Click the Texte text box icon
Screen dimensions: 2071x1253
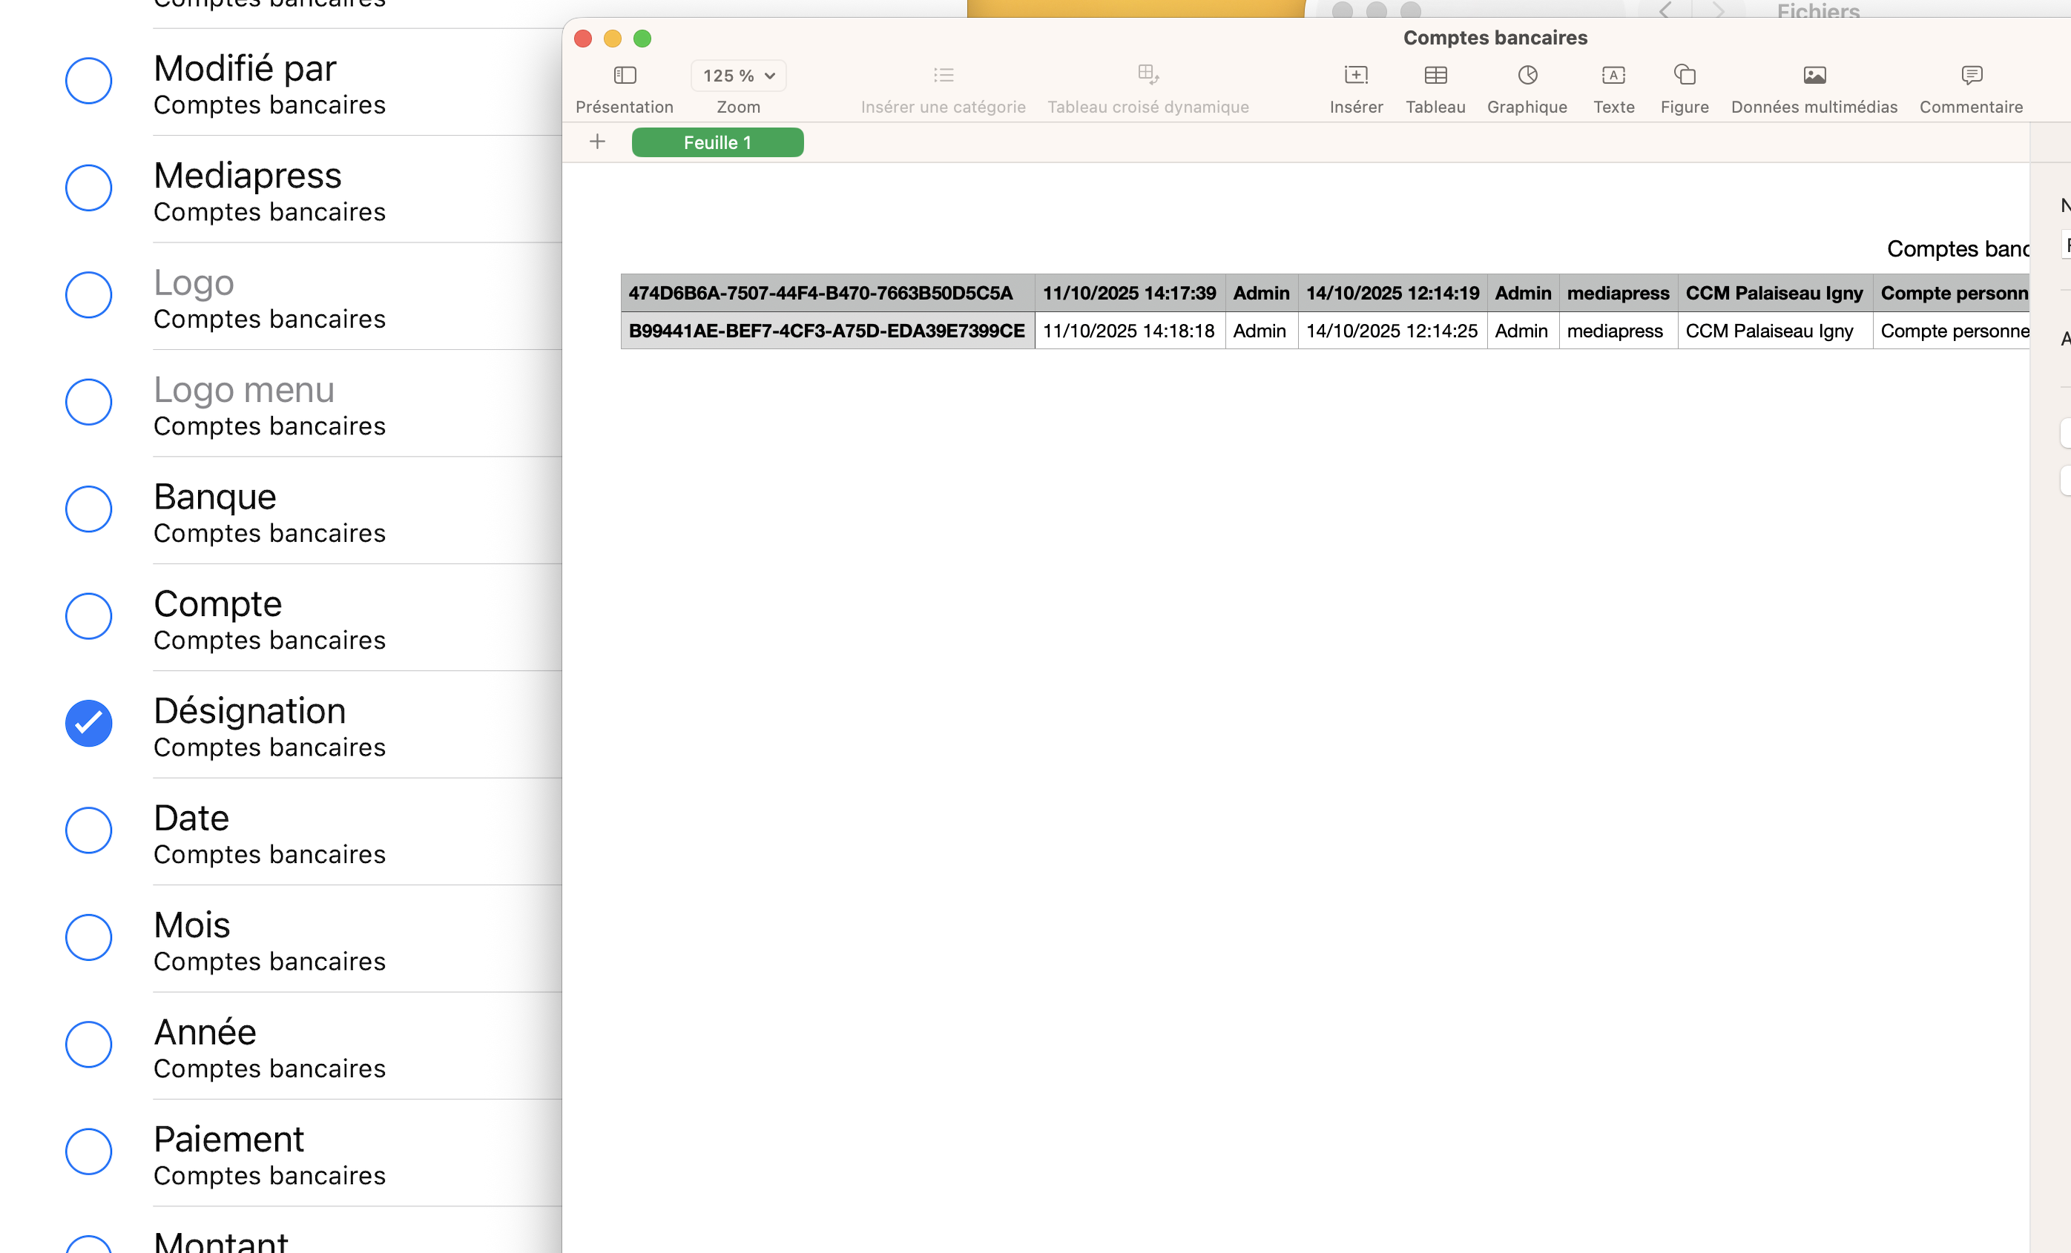(1613, 76)
